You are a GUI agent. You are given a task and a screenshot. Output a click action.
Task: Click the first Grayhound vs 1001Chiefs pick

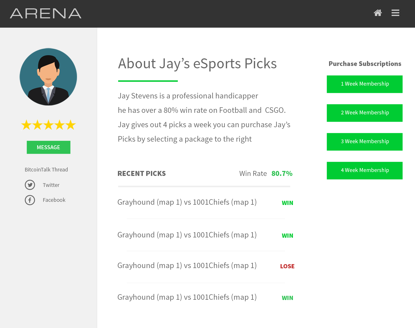[x=187, y=202]
